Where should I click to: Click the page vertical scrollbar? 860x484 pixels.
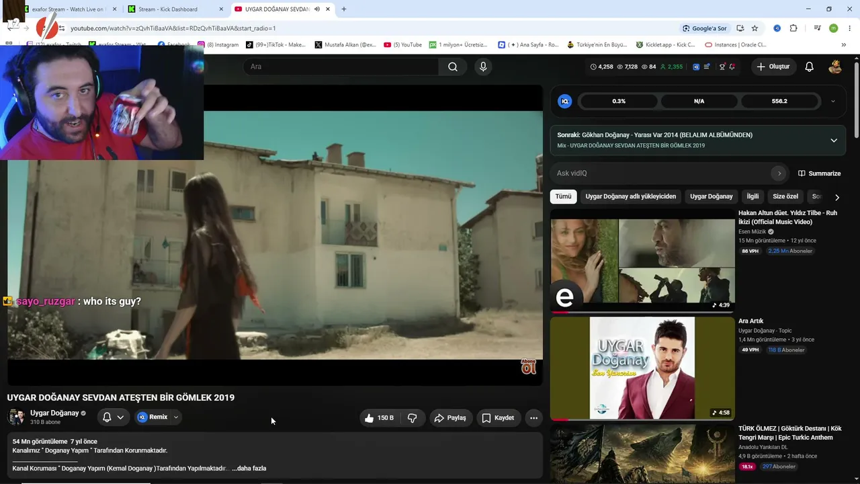point(857,101)
